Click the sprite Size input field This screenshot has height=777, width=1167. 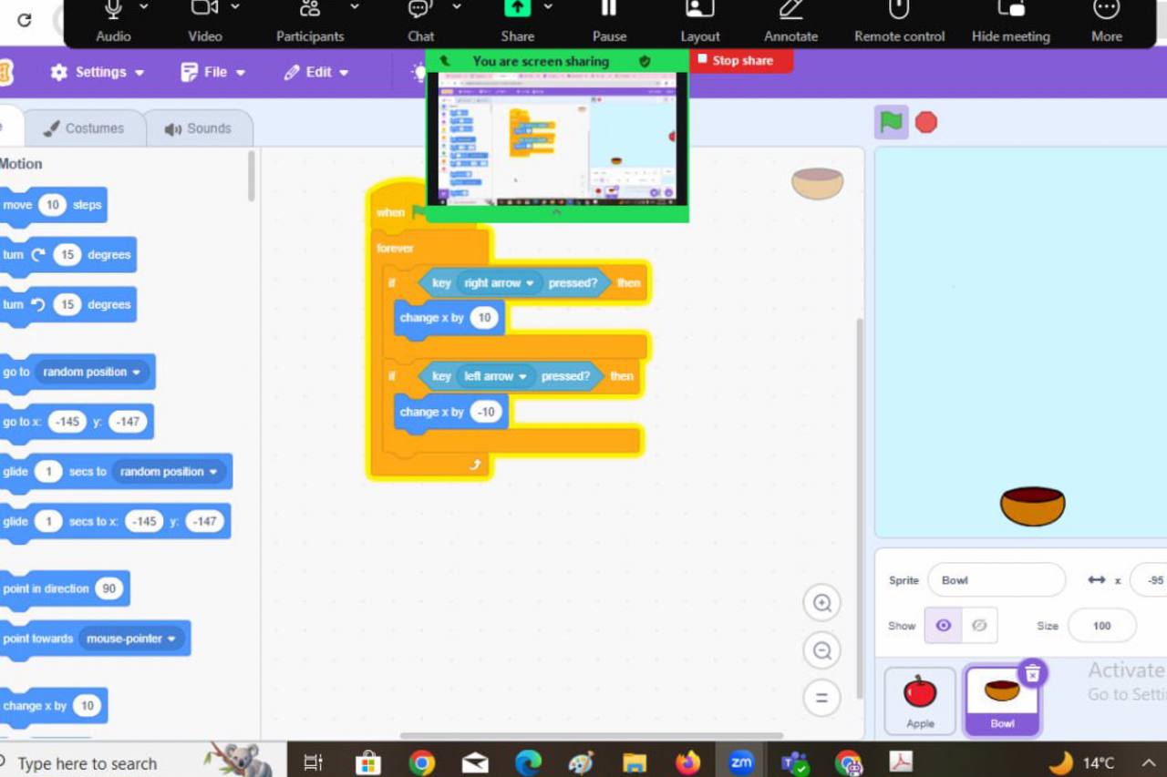coord(1101,626)
